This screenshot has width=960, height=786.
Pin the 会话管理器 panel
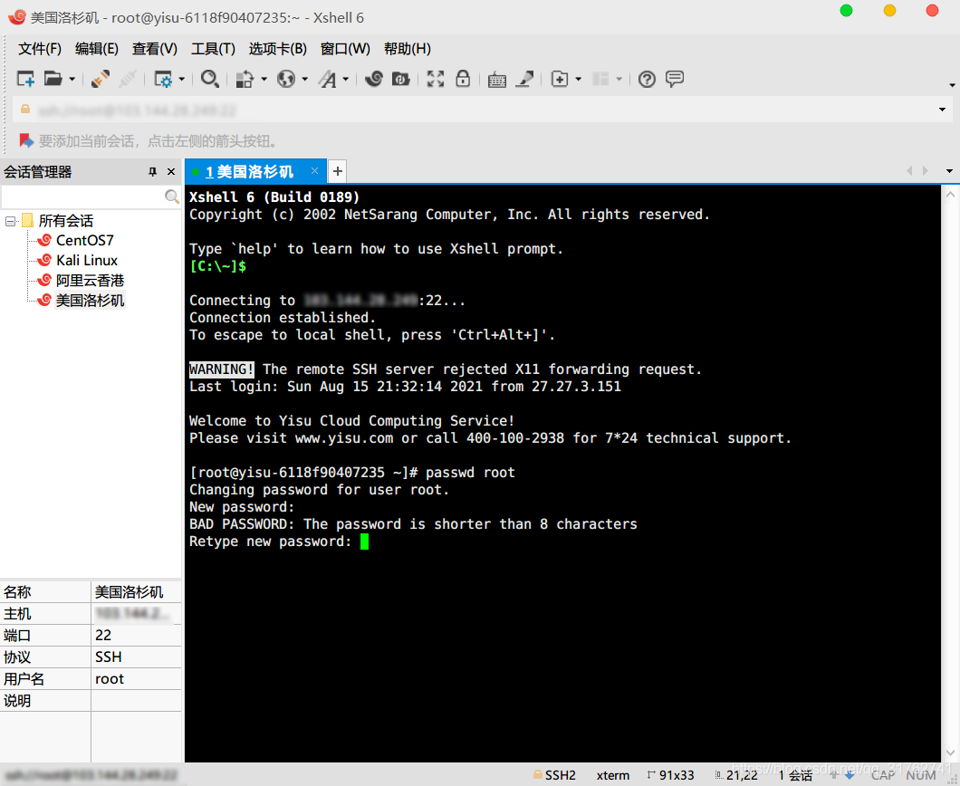coord(152,172)
